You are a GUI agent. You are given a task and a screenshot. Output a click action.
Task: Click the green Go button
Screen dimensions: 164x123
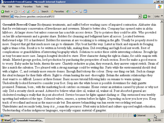tap(147, 17)
